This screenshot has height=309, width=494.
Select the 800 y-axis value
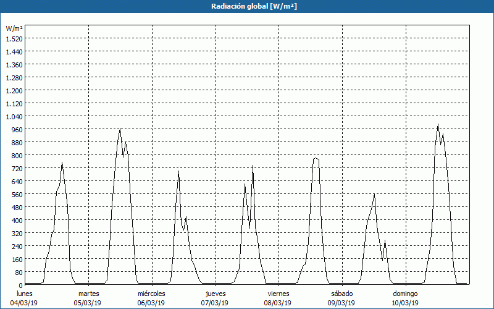[x=17, y=156]
